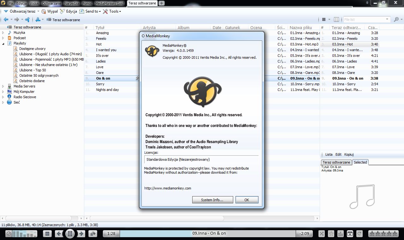
Task: Select Ostatnio dodane playlist
Action: click(32, 81)
